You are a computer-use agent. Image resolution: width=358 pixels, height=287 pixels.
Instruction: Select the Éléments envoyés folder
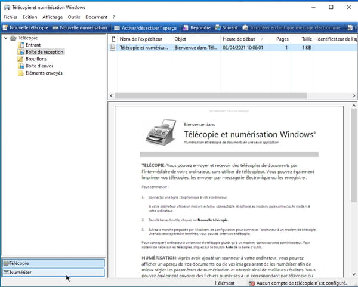click(x=44, y=73)
